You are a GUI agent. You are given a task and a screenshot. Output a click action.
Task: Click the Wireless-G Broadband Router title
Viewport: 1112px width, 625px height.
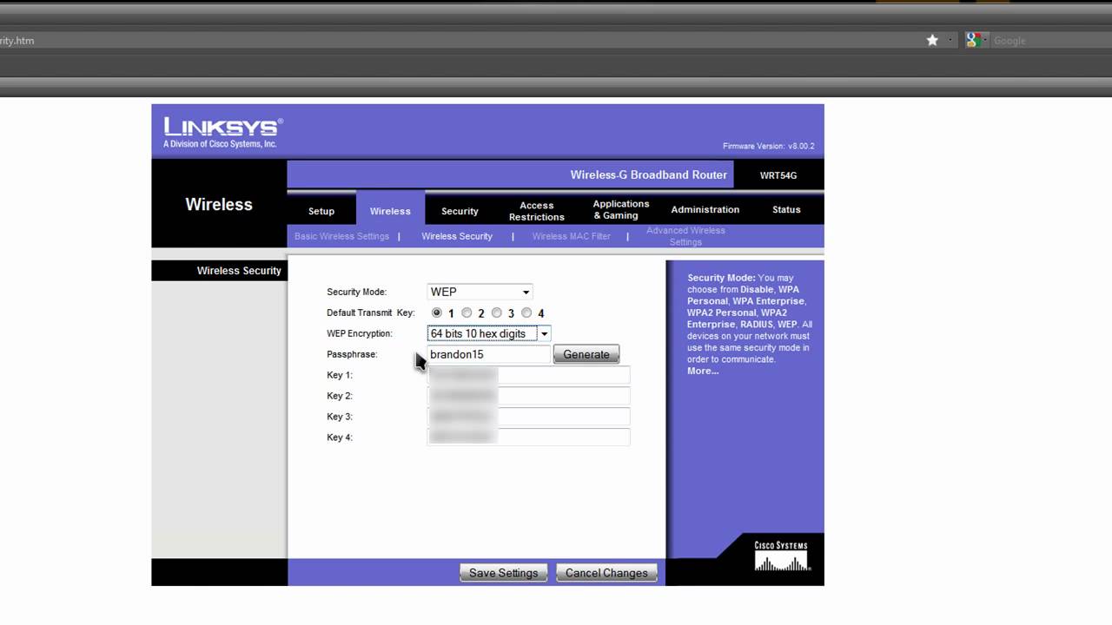648,174
